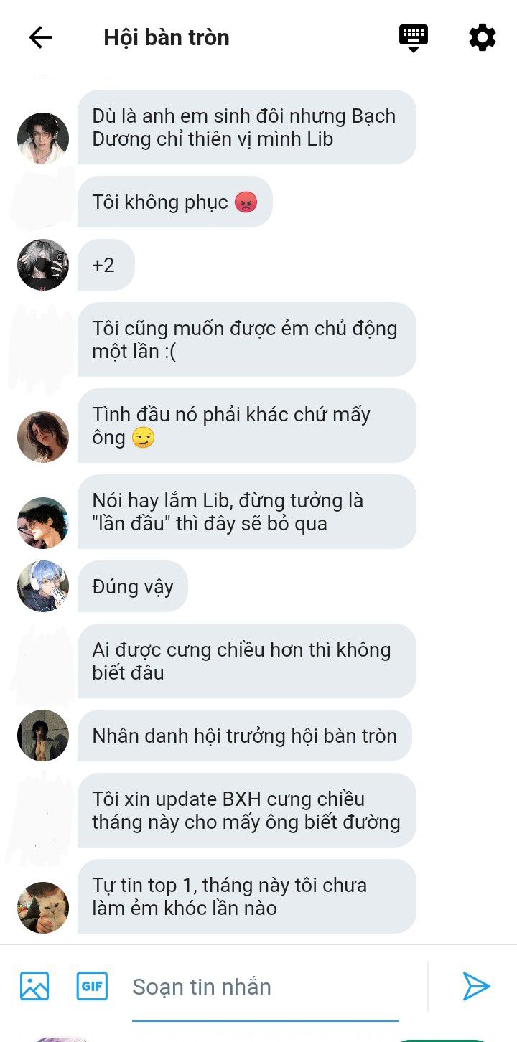Open blue-haired avatar next to "Đúng vậy"
This screenshot has height=1042, width=517.
tap(43, 586)
